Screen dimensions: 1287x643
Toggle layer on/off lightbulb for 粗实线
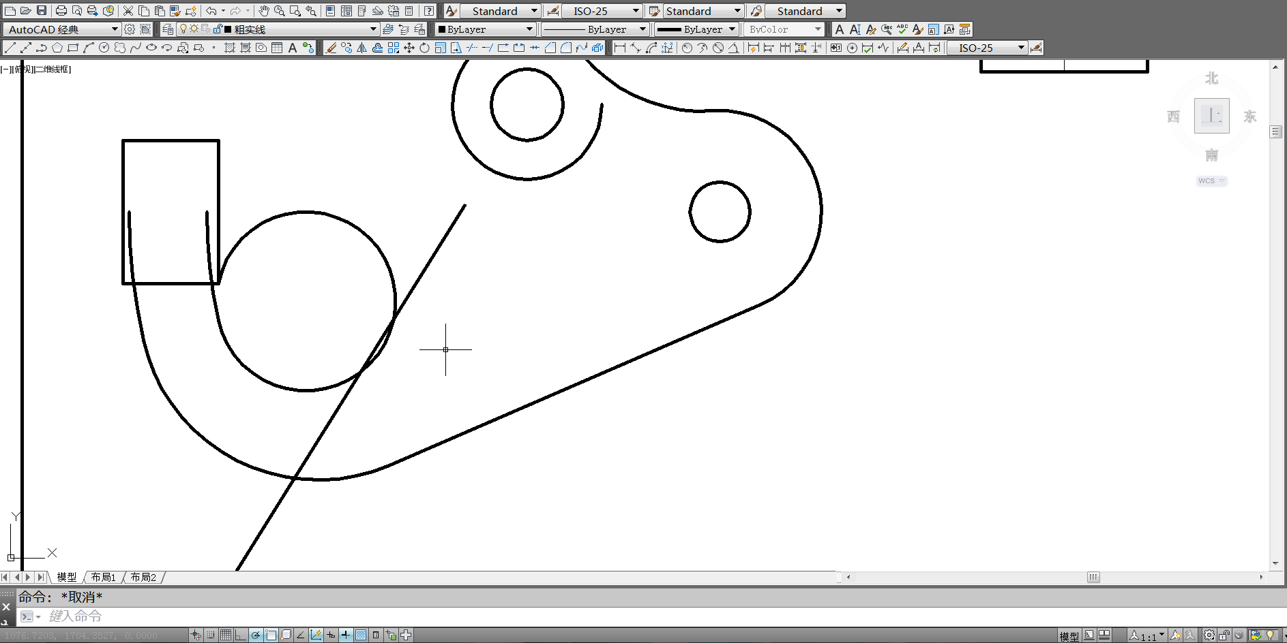pos(183,29)
